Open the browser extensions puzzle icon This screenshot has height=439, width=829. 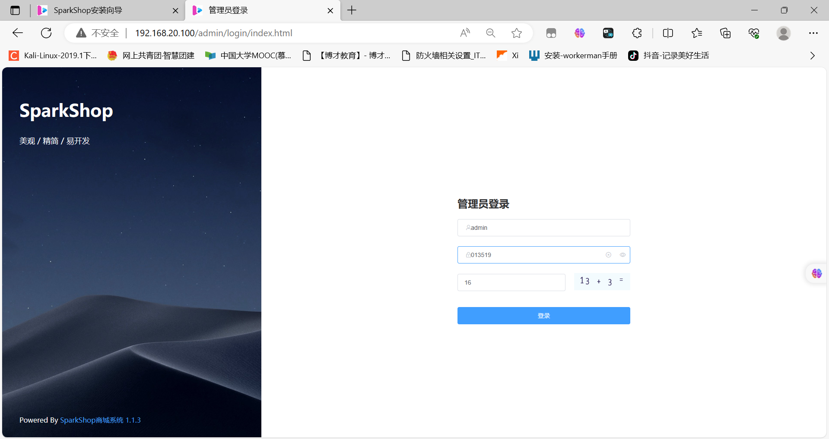tap(637, 33)
